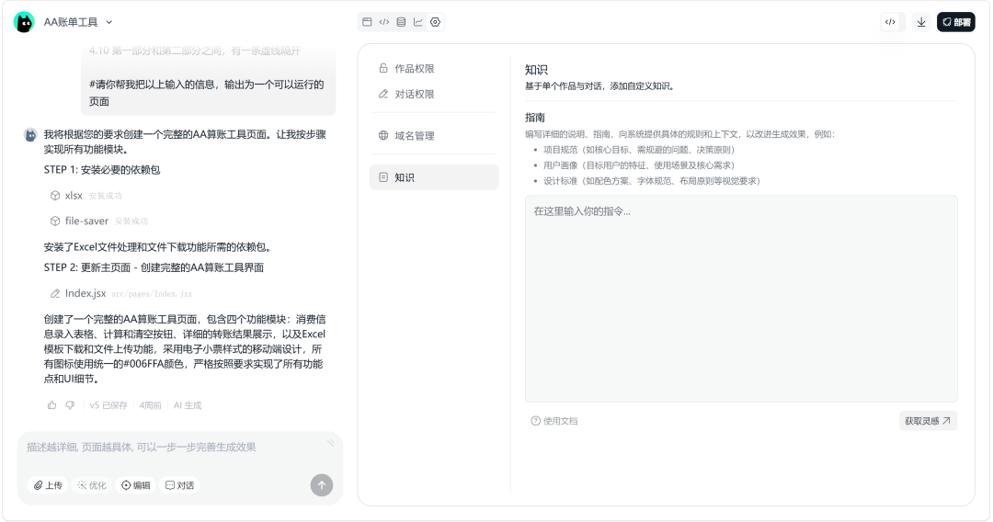The height and width of the screenshot is (522, 993).
Task: Click the thumbs down icon
Action: tap(70, 404)
